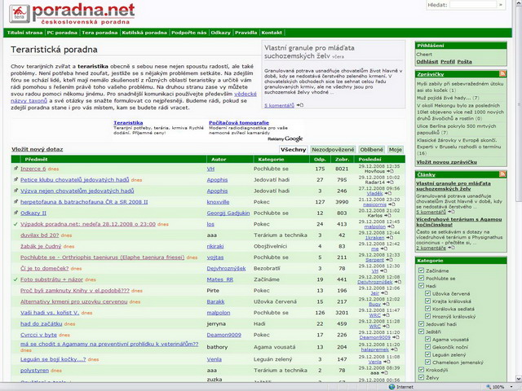Image resolution: width=522 pixels, height=391 pixels.
Task: Switch to the Nezodpovězené filter tab
Action: click(x=333, y=150)
